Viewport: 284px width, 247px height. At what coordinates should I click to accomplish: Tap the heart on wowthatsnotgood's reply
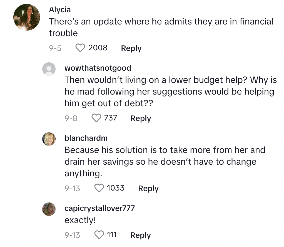(x=96, y=118)
